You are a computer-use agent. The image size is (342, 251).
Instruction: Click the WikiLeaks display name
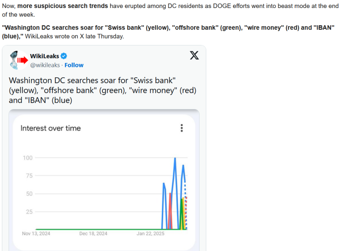(44, 56)
